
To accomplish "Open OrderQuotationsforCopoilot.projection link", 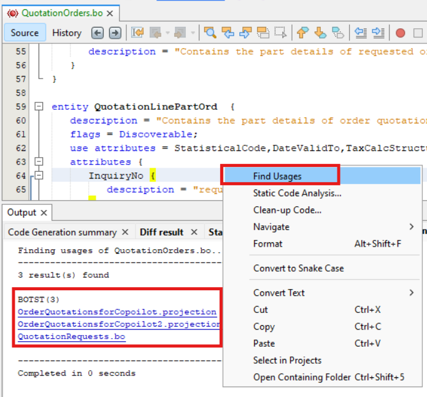I will point(117,312).
